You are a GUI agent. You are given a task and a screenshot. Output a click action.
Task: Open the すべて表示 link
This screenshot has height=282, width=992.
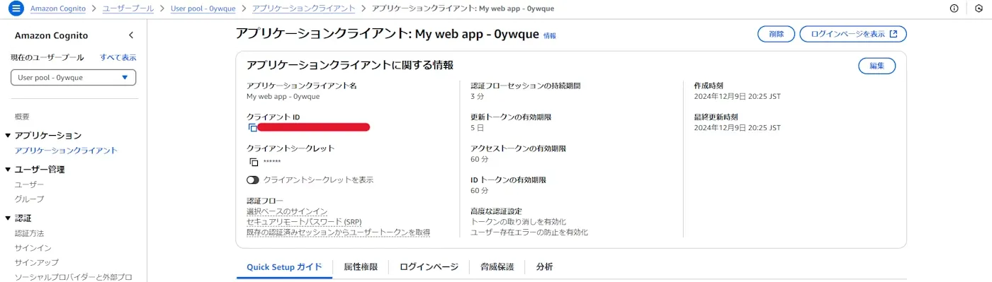click(x=118, y=57)
